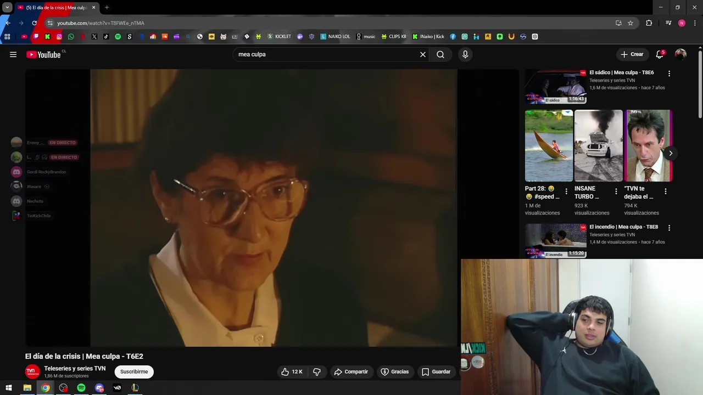Open the WhatsApp bookmark icon

click(x=71, y=37)
